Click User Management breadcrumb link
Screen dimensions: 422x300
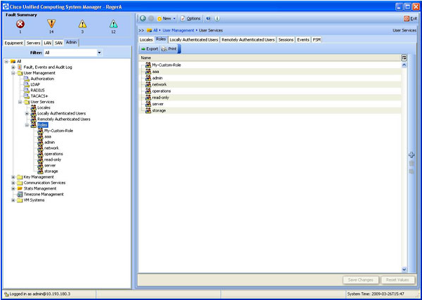coord(178,30)
